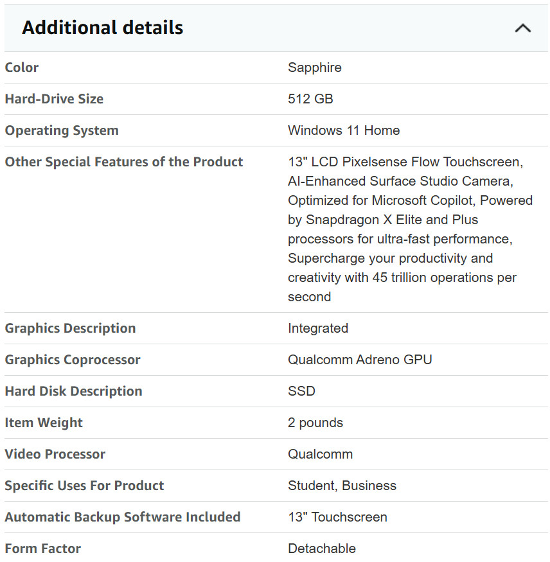Image resolution: width=550 pixels, height=562 pixels.
Task: Click Automatic Backup Software Included label
Action: pos(123,517)
